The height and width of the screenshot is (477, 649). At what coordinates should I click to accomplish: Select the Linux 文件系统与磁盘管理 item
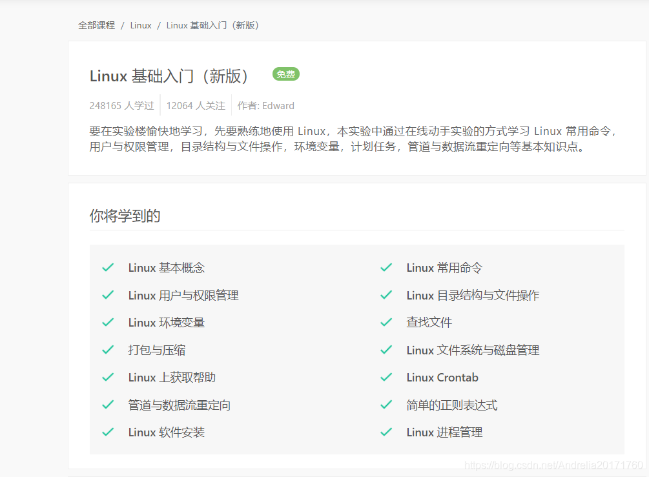(473, 350)
